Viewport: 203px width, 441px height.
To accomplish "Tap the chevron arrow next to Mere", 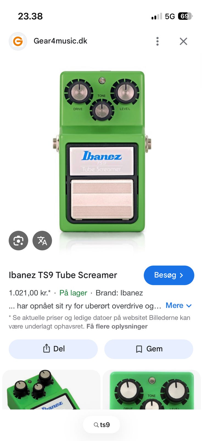I will [189, 306].
